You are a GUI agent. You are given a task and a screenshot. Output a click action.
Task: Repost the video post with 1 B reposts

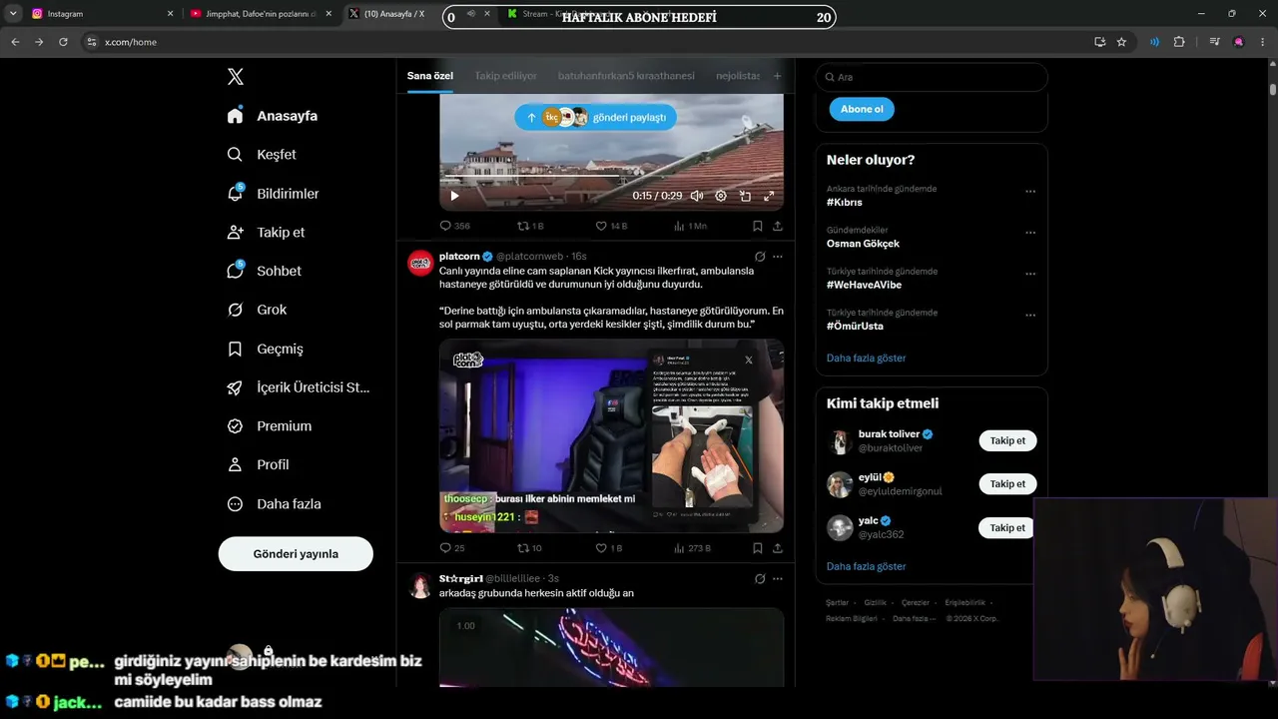[x=522, y=227]
